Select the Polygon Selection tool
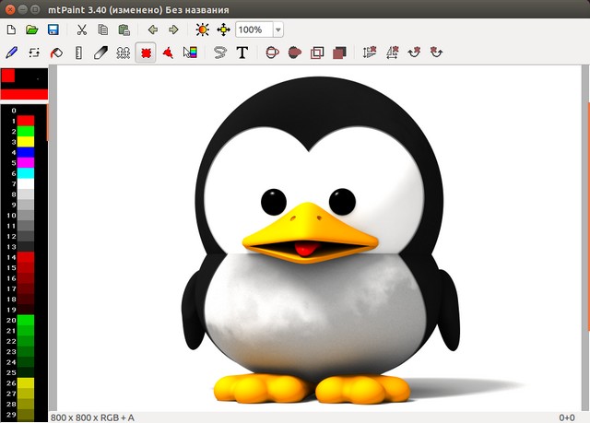The width and height of the screenshot is (590, 423). click(168, 53)
